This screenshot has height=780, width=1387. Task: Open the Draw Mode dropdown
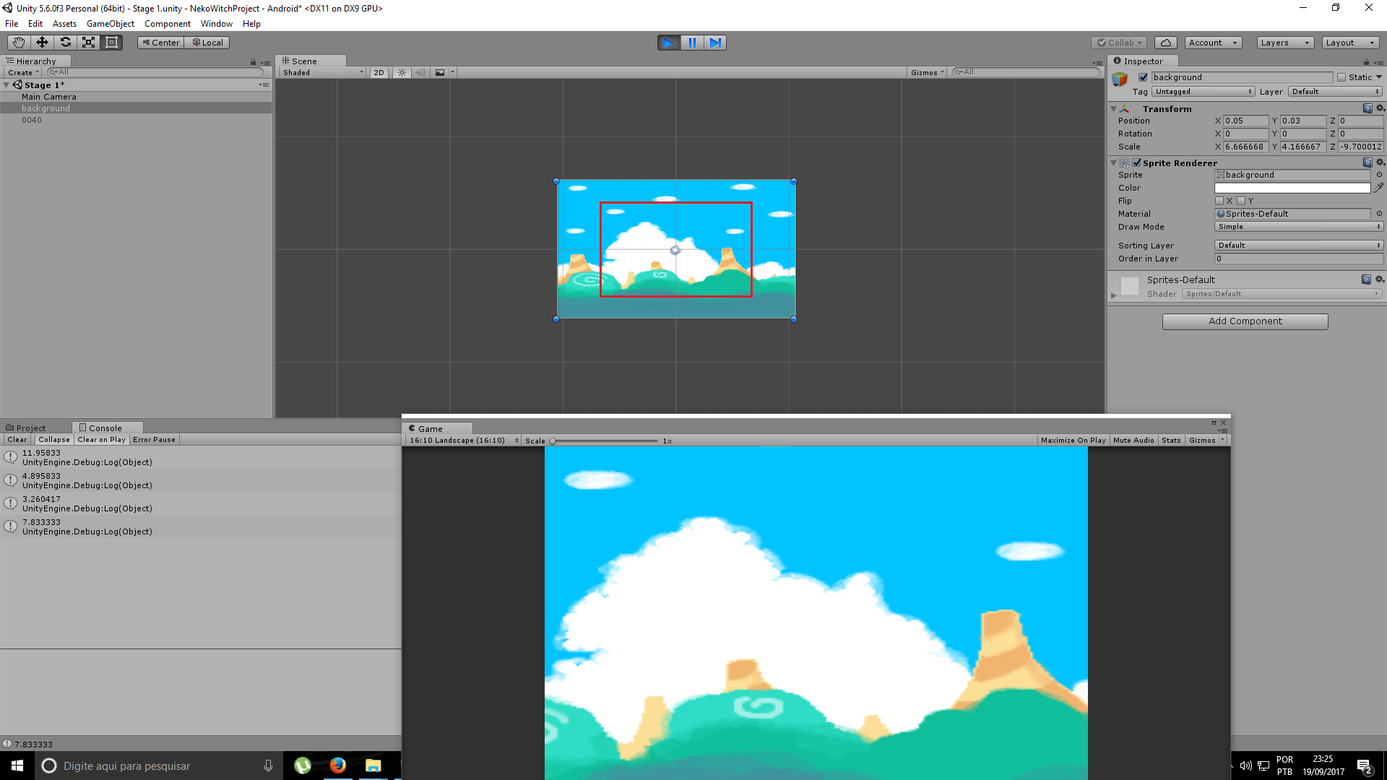(1298, 227)
